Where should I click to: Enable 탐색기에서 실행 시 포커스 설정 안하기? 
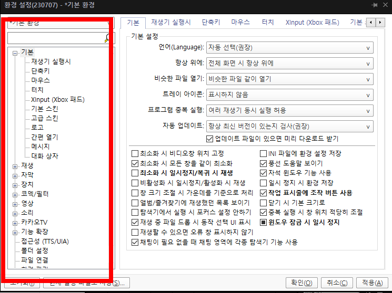click(x=135, y=212)
